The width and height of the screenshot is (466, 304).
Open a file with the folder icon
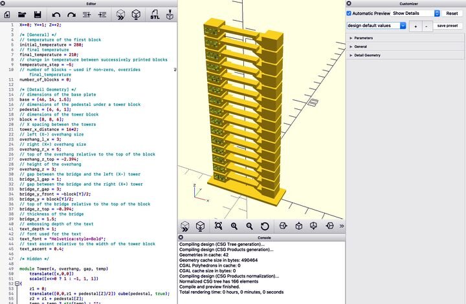tap(22, 14)
